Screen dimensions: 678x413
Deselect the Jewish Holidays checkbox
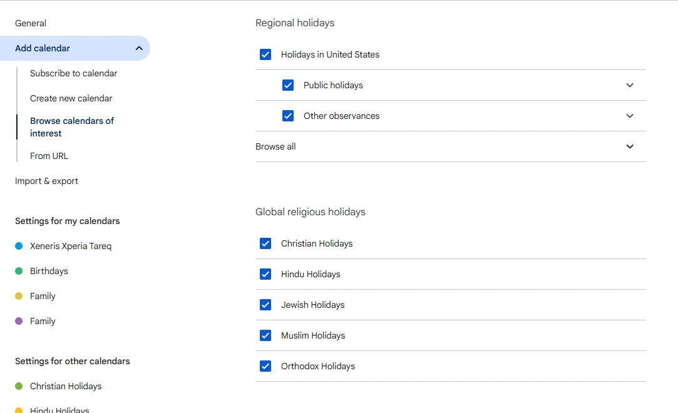pos(265,305)
